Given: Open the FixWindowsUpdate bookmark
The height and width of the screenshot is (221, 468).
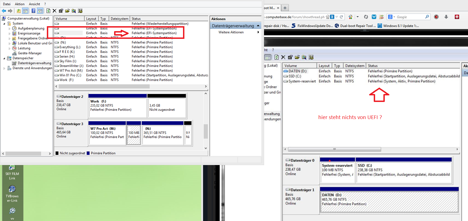Looking at the screenshot, I should tap(312, 26).
